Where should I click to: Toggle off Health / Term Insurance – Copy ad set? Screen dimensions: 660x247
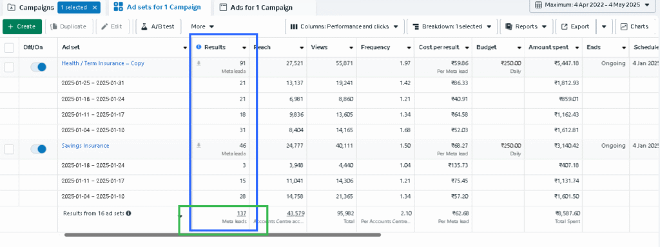[x=38, y=66]
